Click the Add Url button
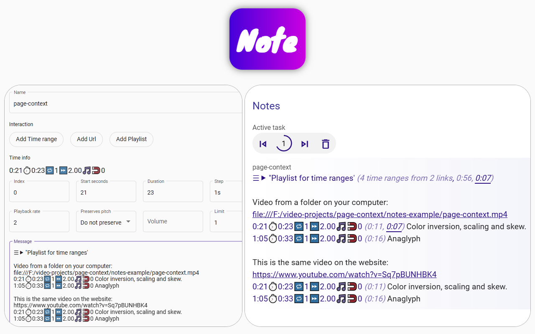Image resolution: width=535 pixels, height=334 pixels. (87, 139)
